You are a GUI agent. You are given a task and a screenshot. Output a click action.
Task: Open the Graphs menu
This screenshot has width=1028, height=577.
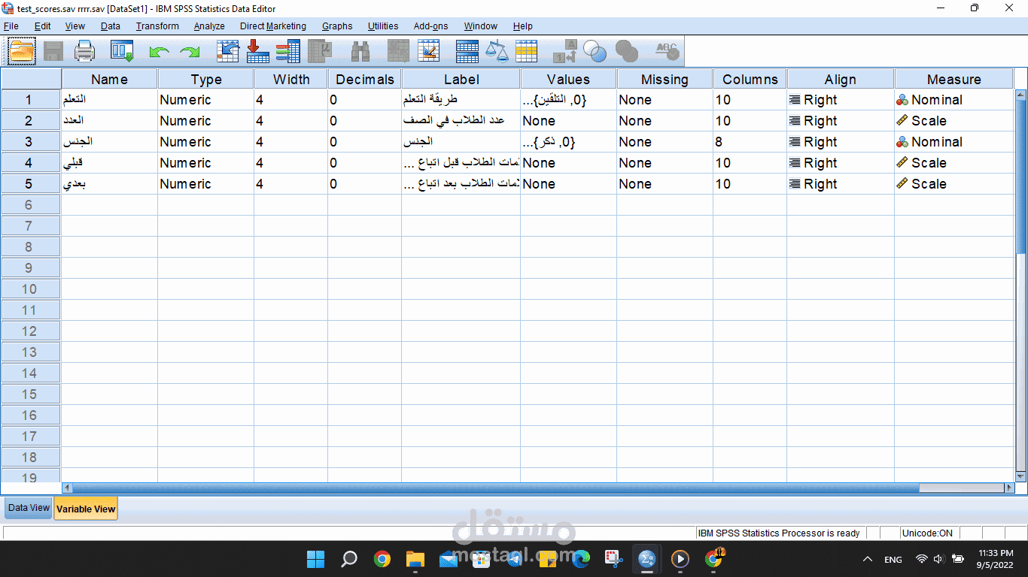point(337,26)
